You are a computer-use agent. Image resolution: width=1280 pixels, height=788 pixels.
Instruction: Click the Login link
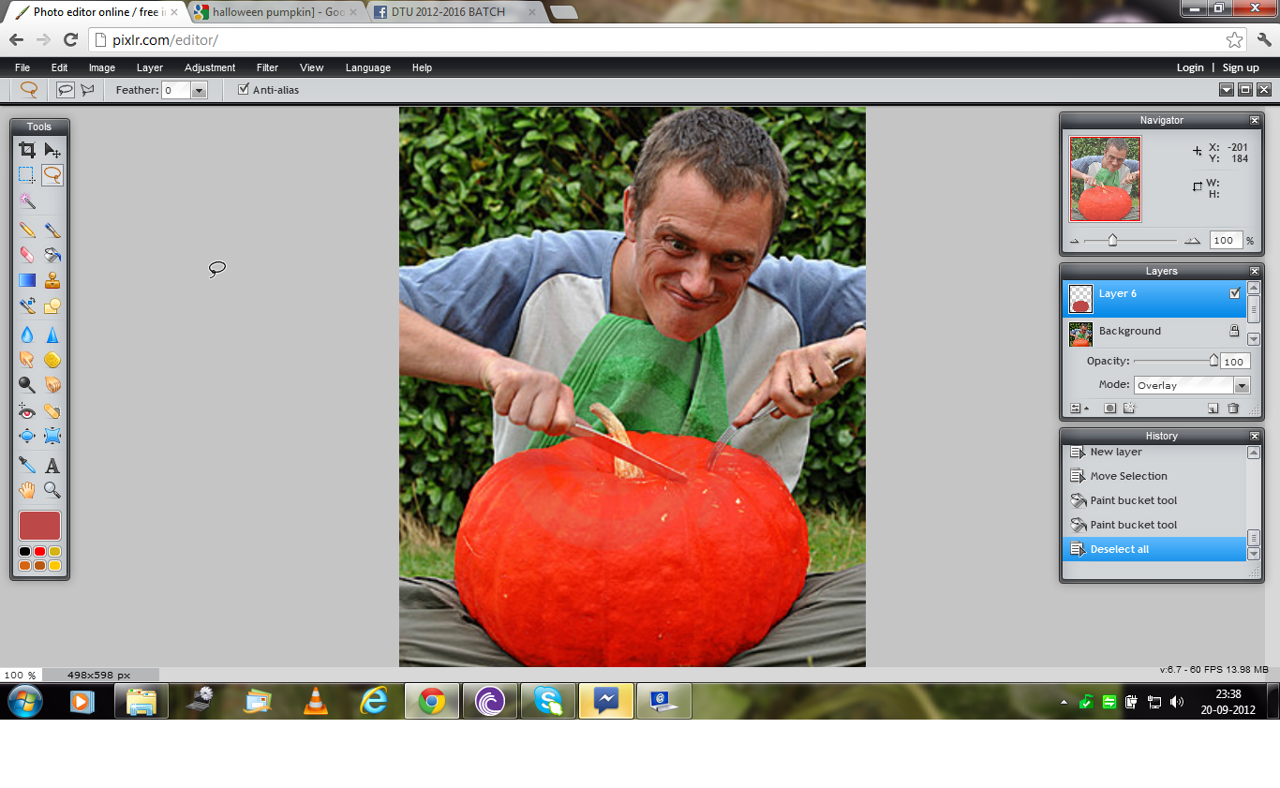[x=1190, y=67]
